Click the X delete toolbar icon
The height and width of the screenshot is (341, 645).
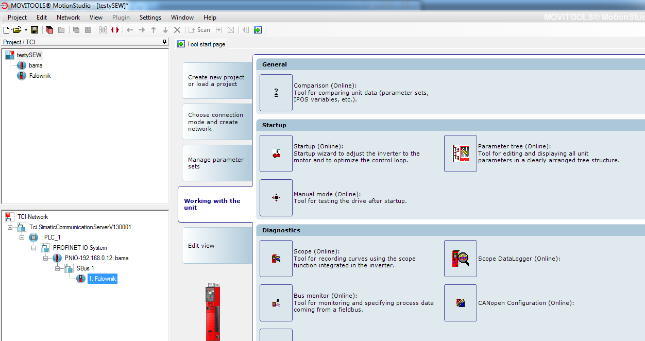click(177, 30)
